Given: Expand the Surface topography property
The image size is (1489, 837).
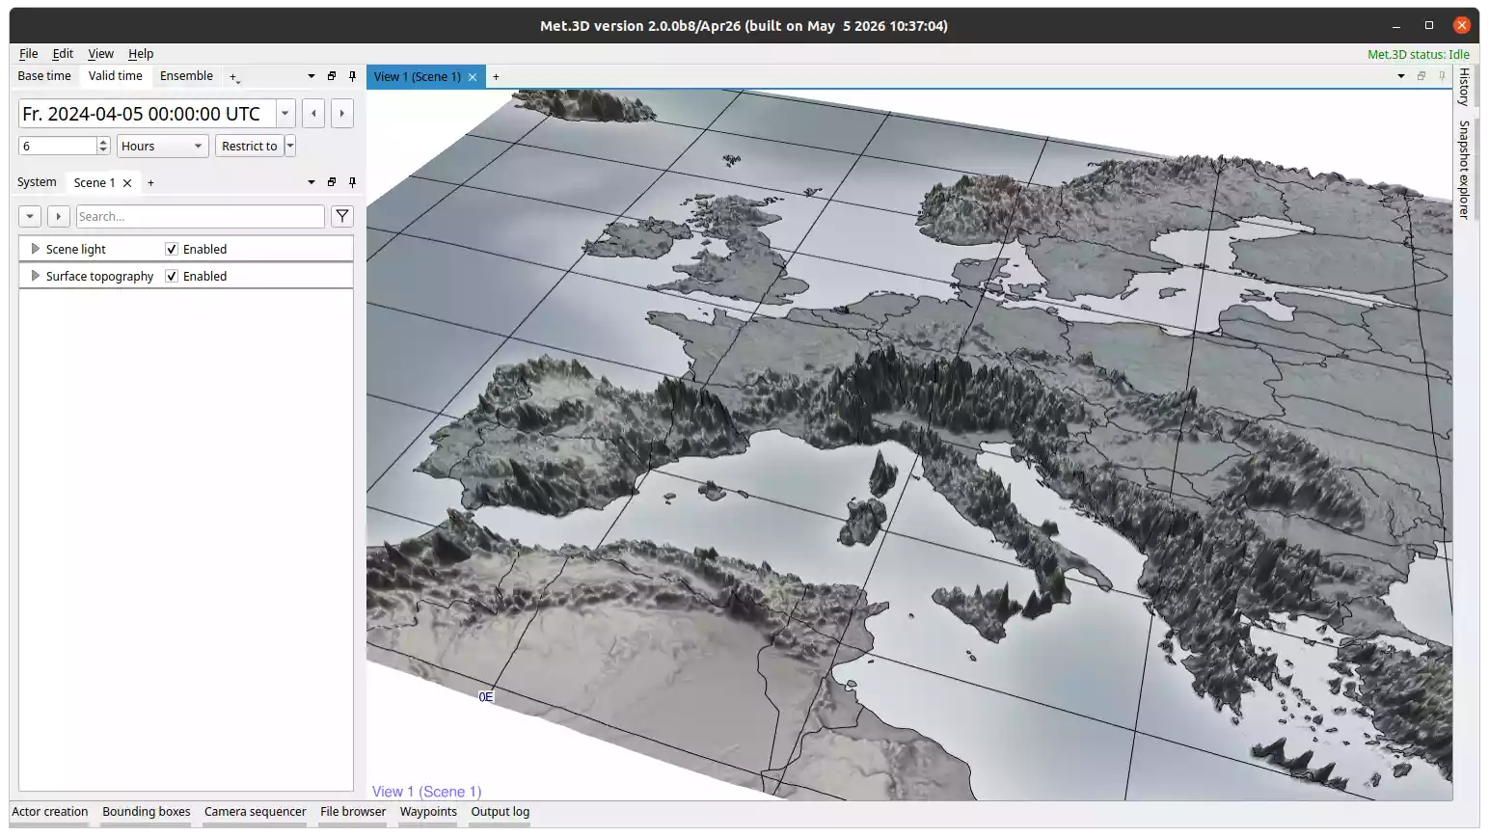Looking at the screenshot, I should 36,276.
